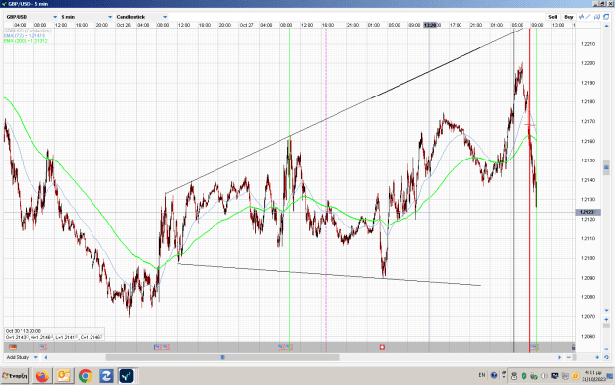
Task: Click the horizontal zoom in plus icon
Action: point(597,357)
